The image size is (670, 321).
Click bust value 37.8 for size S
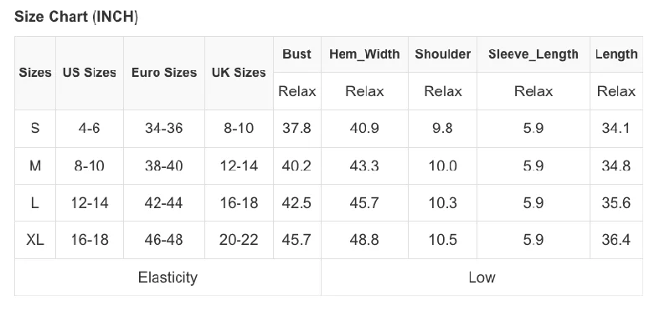[x=296, y=128]
